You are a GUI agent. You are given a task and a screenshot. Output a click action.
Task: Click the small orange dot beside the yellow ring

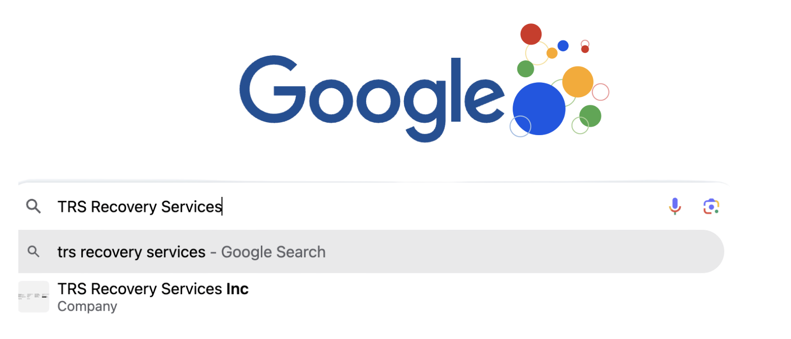coord(552,53)
